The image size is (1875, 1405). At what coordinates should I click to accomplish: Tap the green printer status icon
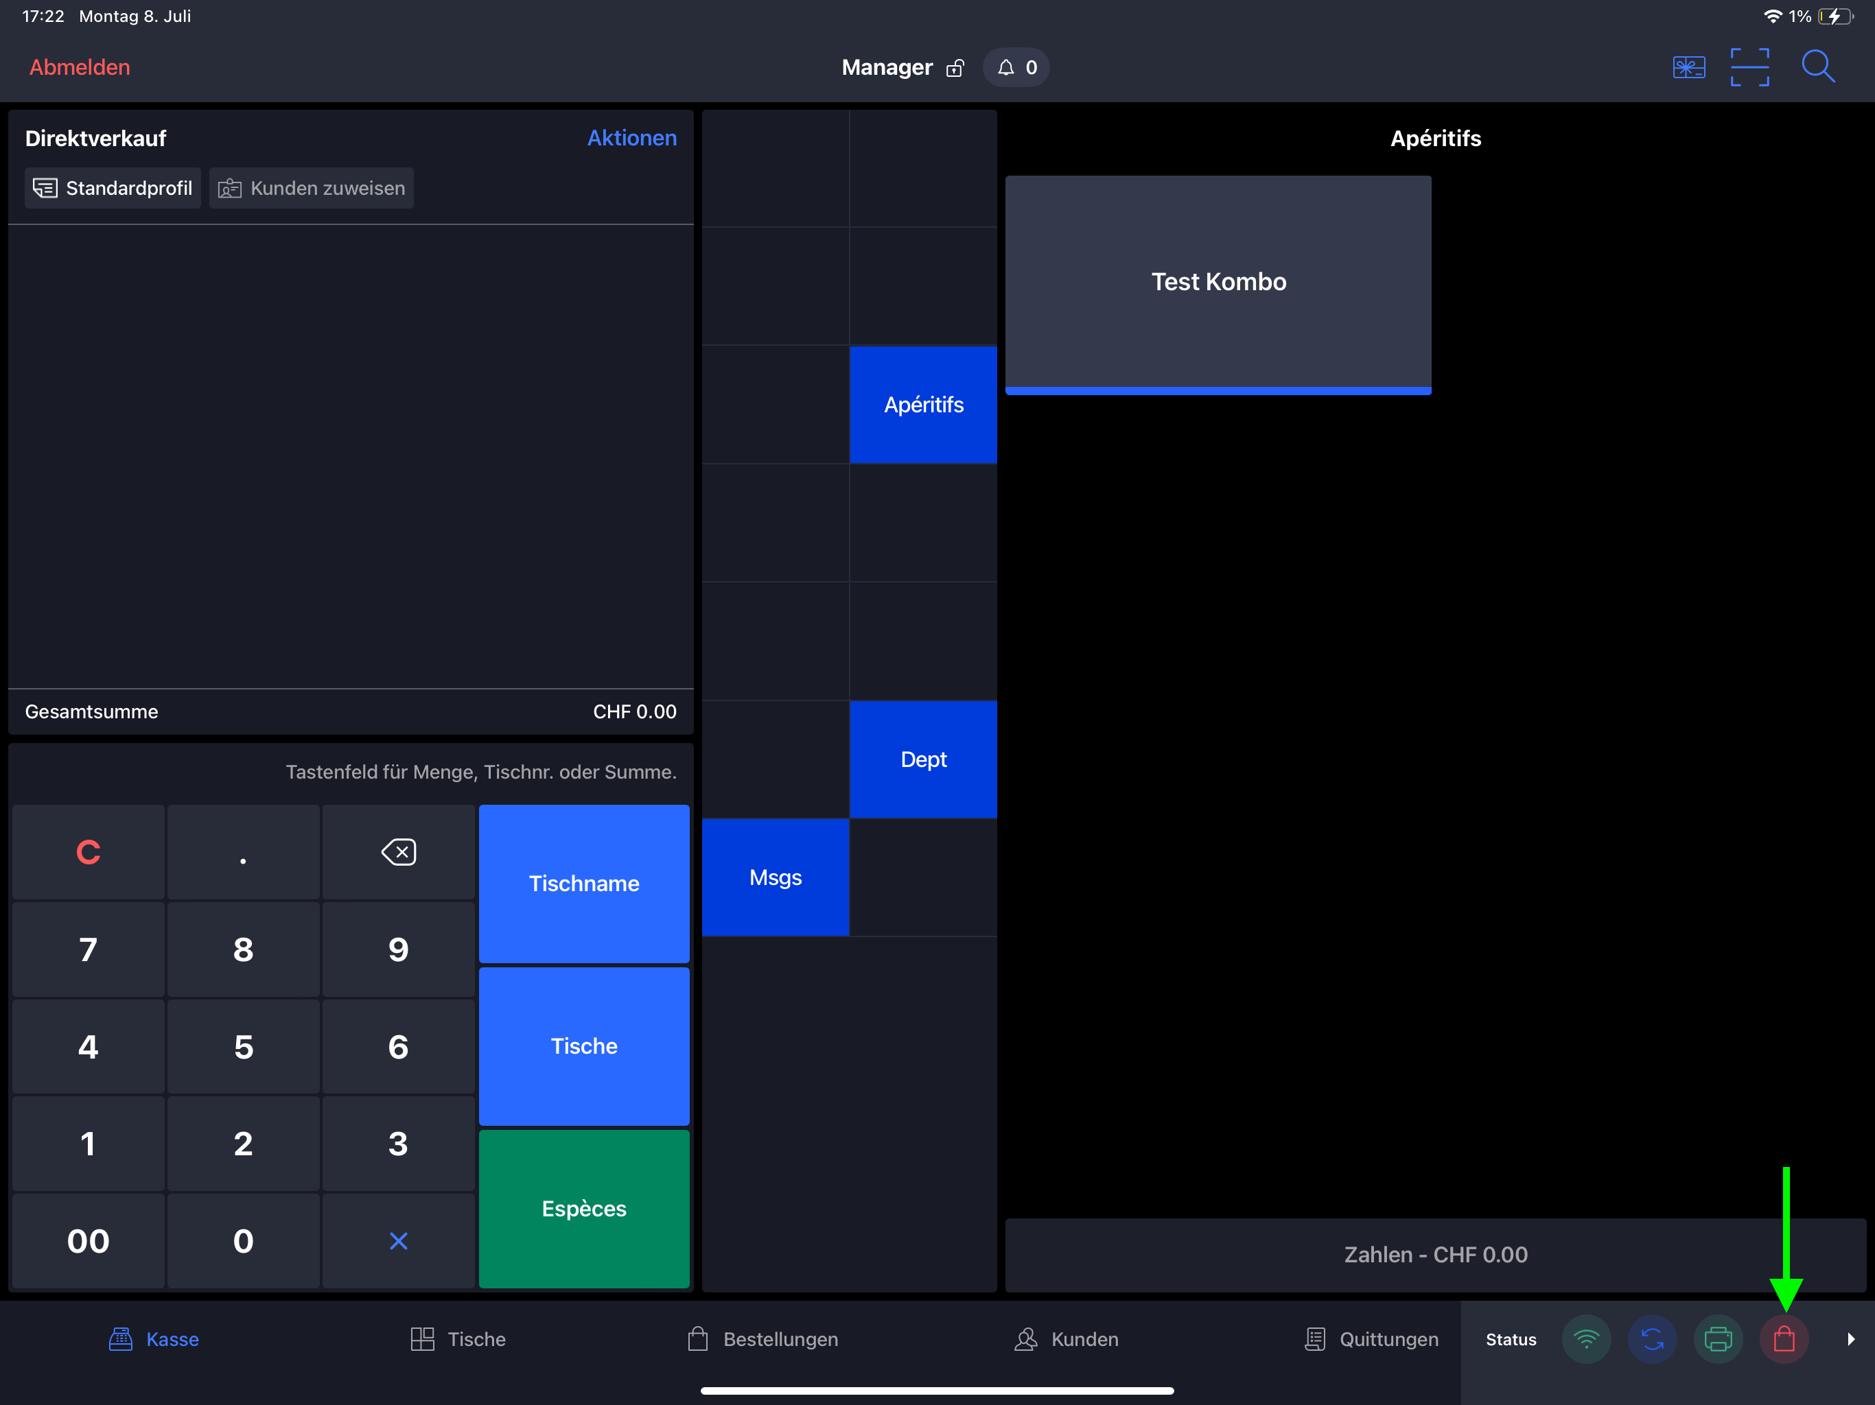(x=1719, y=1339)
